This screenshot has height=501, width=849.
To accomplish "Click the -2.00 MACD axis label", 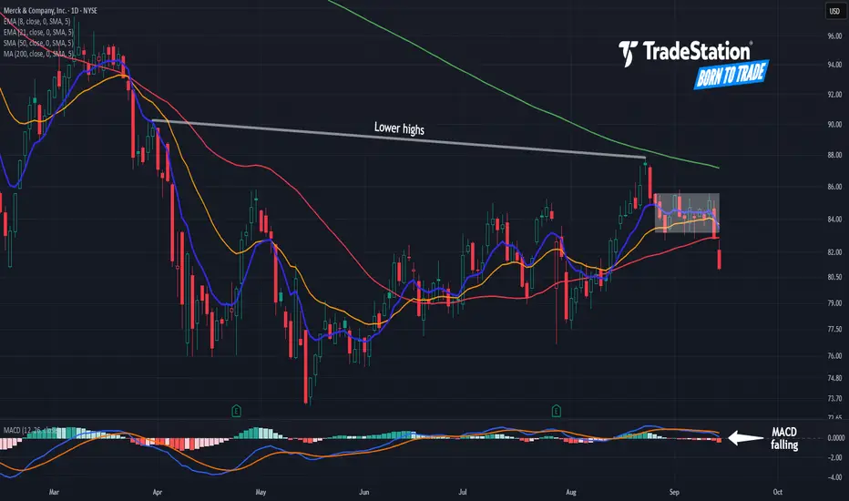I will [x=834, y=457].
